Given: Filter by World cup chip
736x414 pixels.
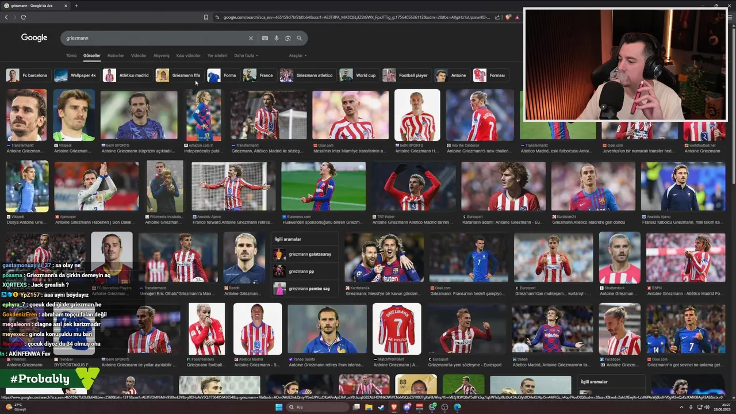Looking at the screenshot, I should (x=358, y=75).
